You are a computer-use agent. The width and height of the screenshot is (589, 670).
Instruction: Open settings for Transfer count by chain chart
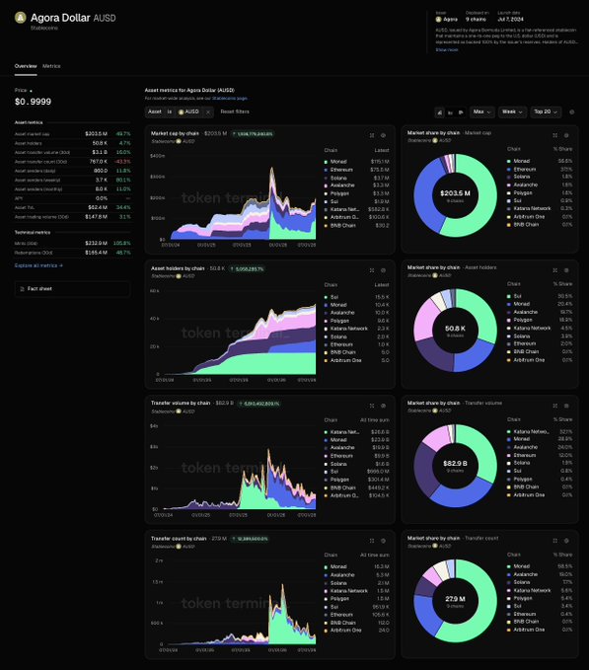click(383, 541)
